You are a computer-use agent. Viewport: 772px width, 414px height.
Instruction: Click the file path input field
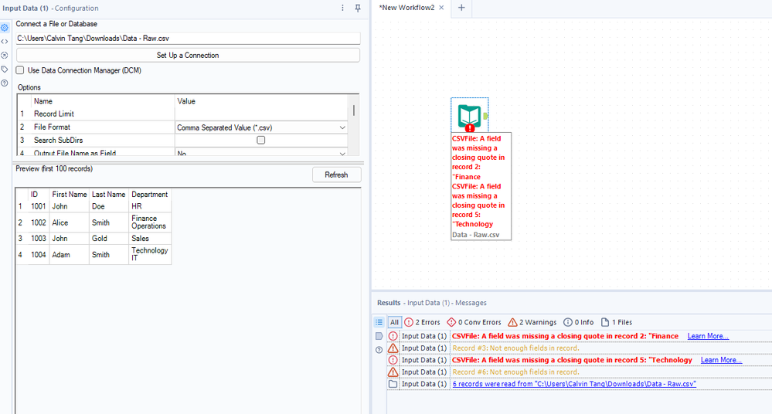[188, 39]
